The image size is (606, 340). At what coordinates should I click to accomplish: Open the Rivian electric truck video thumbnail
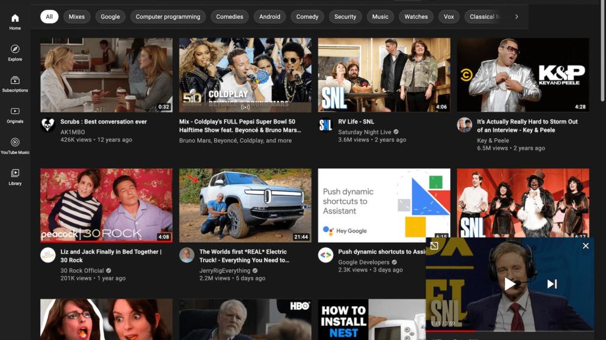click(x=245, y=205)
